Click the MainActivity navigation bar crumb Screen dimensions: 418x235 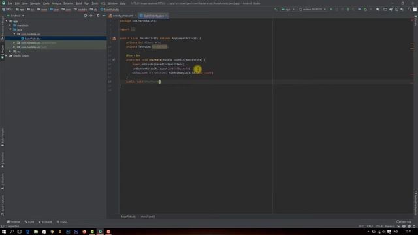(110, 10)
